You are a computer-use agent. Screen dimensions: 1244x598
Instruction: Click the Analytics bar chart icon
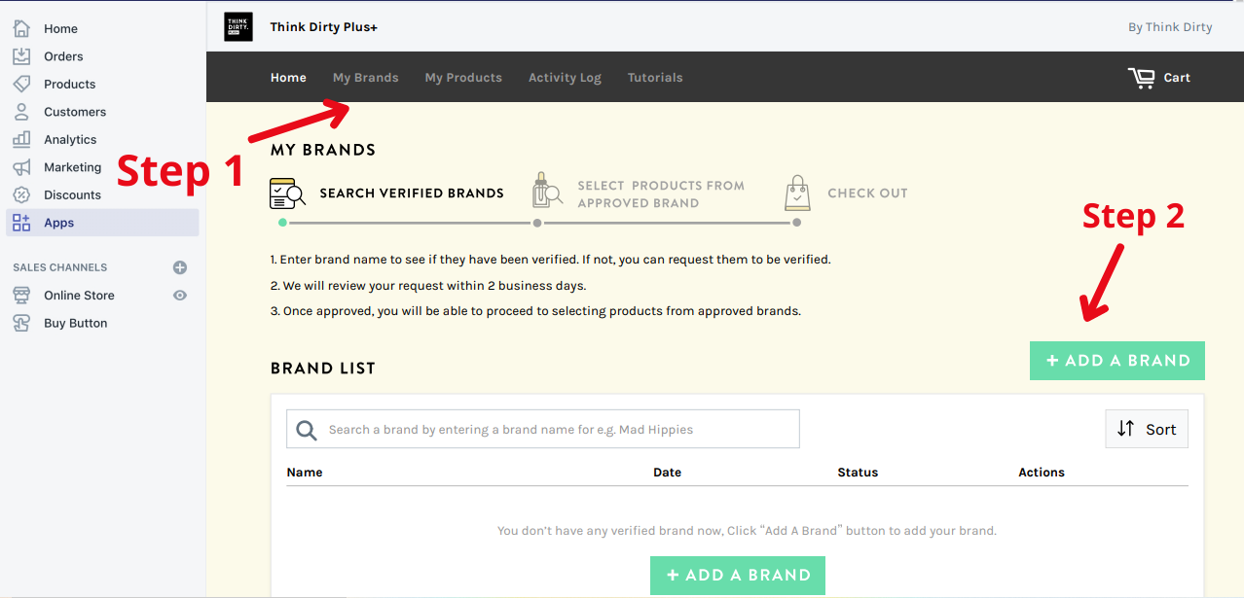pos(21,139)
